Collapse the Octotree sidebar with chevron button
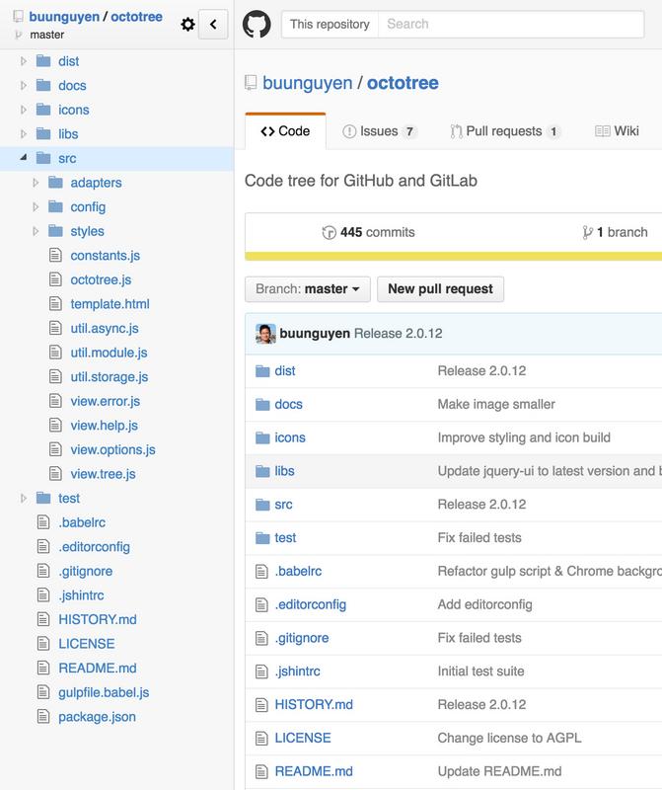The image size is (662, 790). tap(213, 24)
